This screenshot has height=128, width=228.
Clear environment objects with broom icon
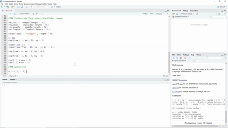tap(197, 14)
